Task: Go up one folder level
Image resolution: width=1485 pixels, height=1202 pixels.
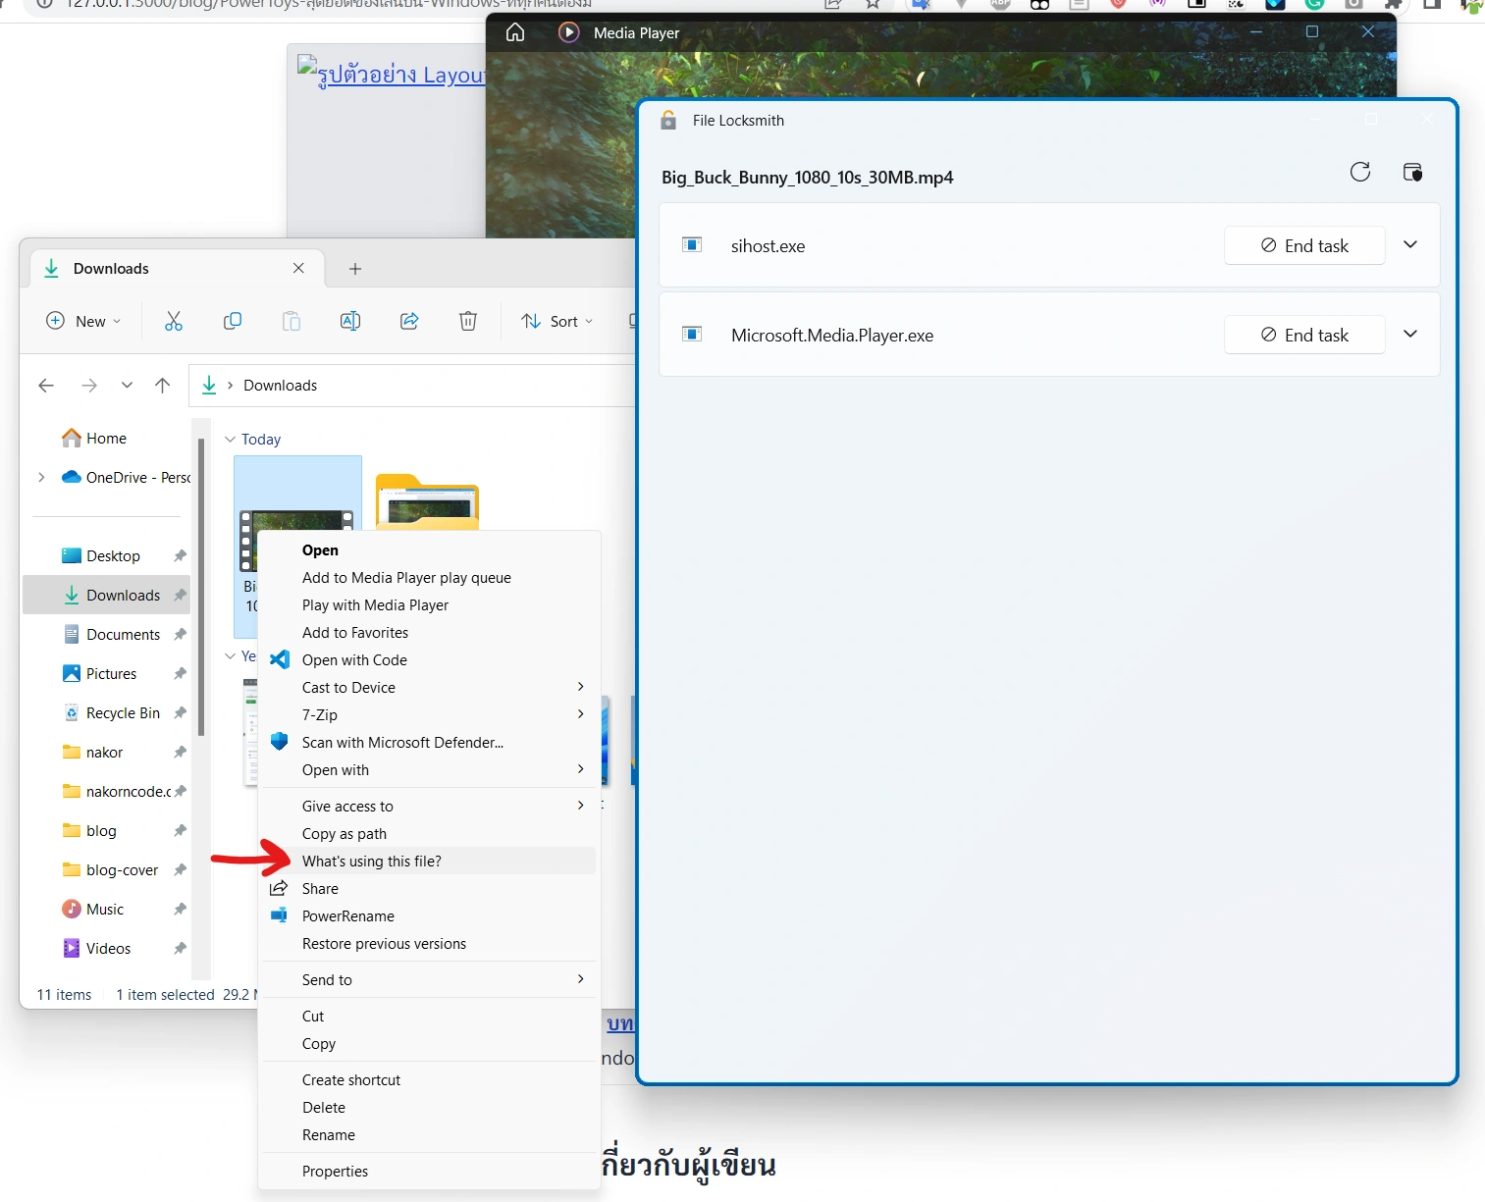Action: (x=163, y=386)
